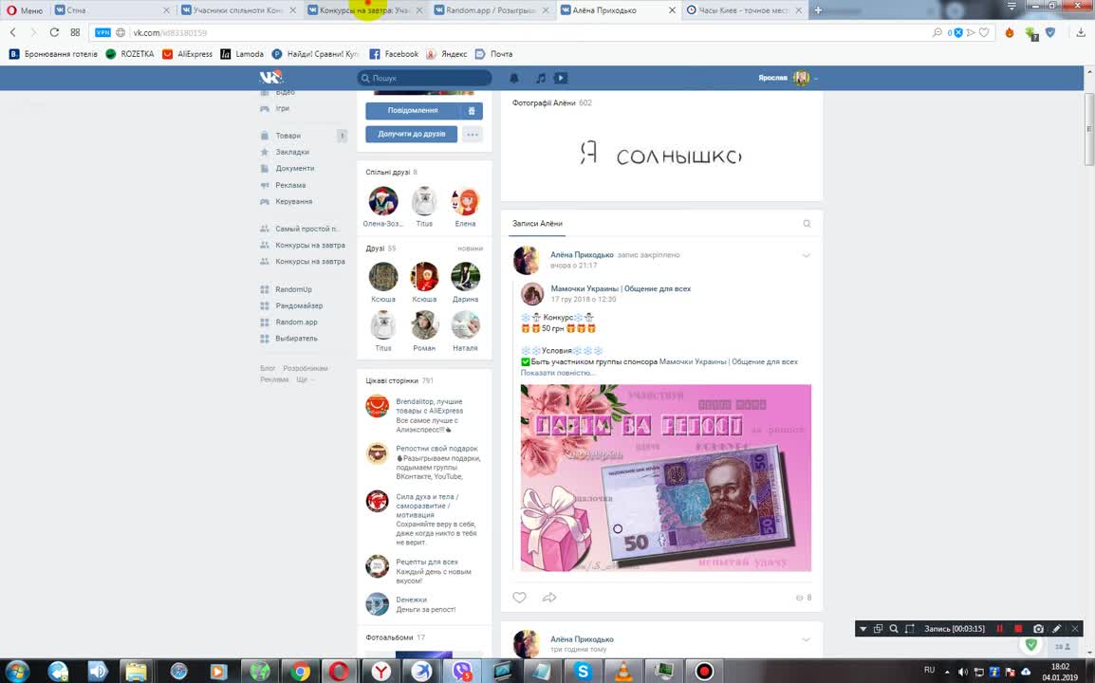
Task: Open the Я солнышко photo
Action: [660, 154]
